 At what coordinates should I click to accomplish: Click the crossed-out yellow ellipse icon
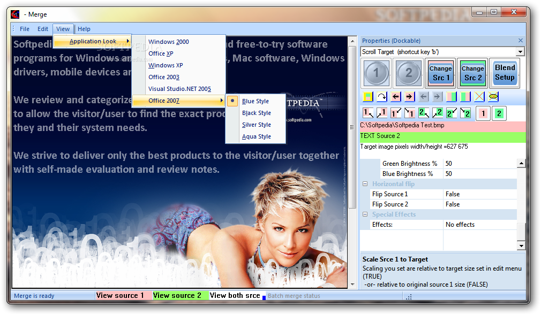click(x=493, y=97)
